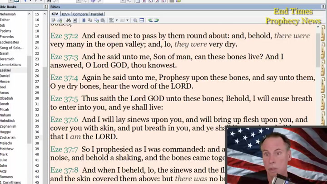Click the print icon in Bibles toolbar
The width and height of the screenshot is (327, 184).
coord(59,20)
